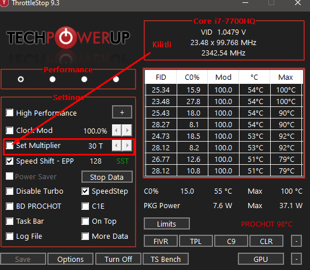Viewport: 310px width, 270px height.
Task: Uncheck Speed Shift - EPP
Action: [x=9, y=161]
